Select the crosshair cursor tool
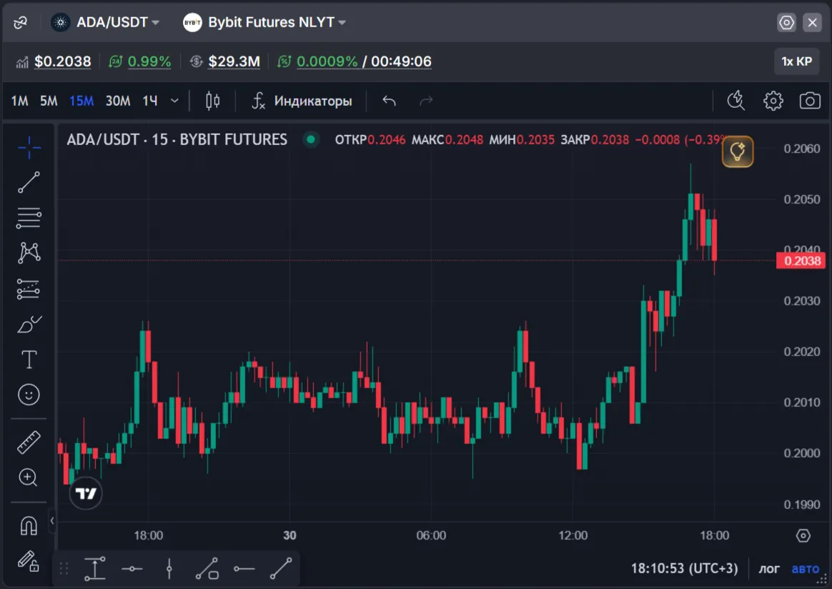 (29, 147)
